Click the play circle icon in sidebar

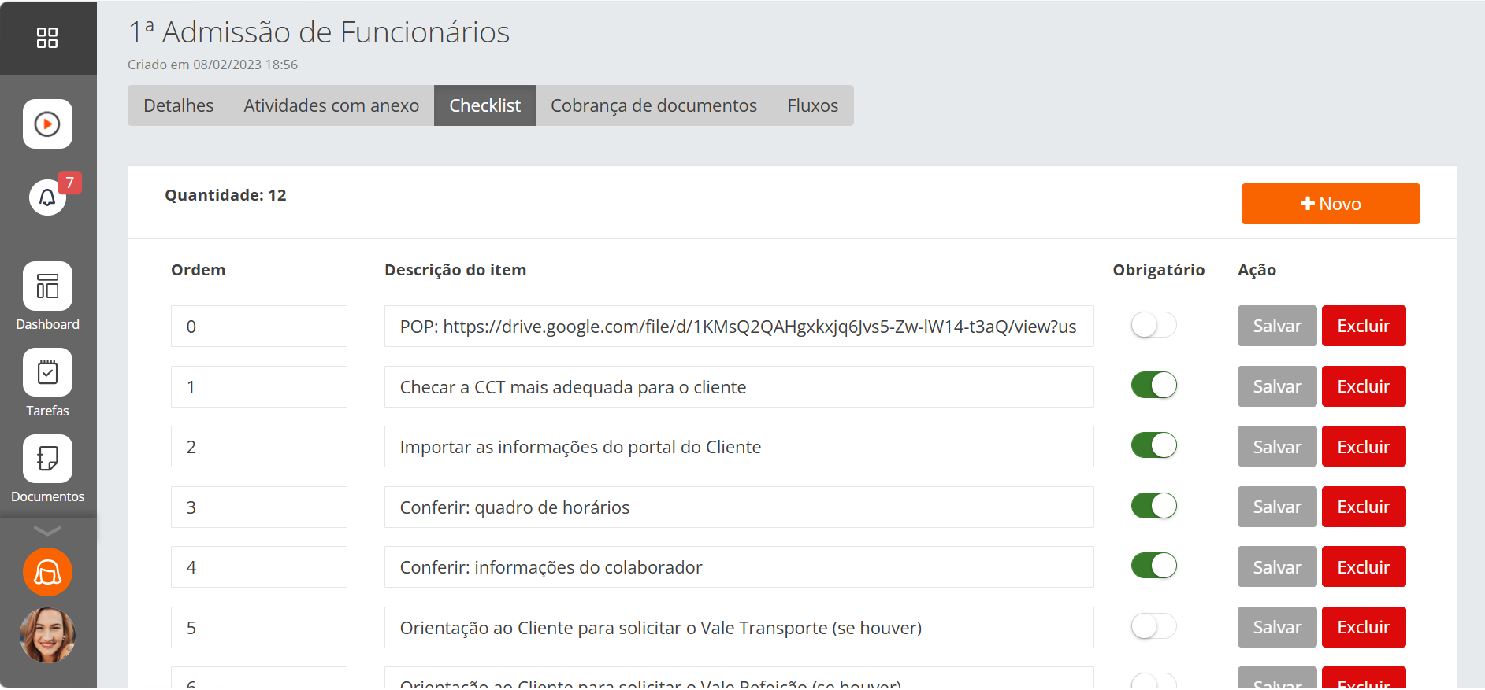click(47, 124)
